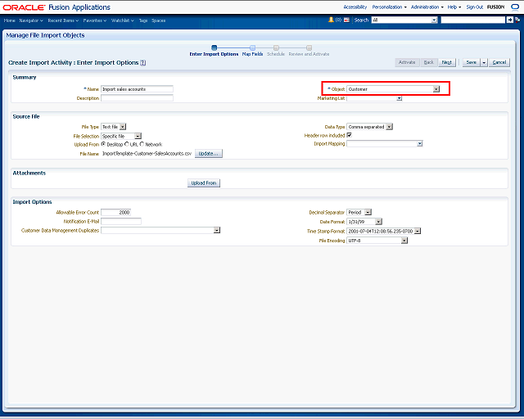This screenshot has width=524, height=419.
Task: Open the Decimal Separator dropdown
Action: click(x=368, y=212)
